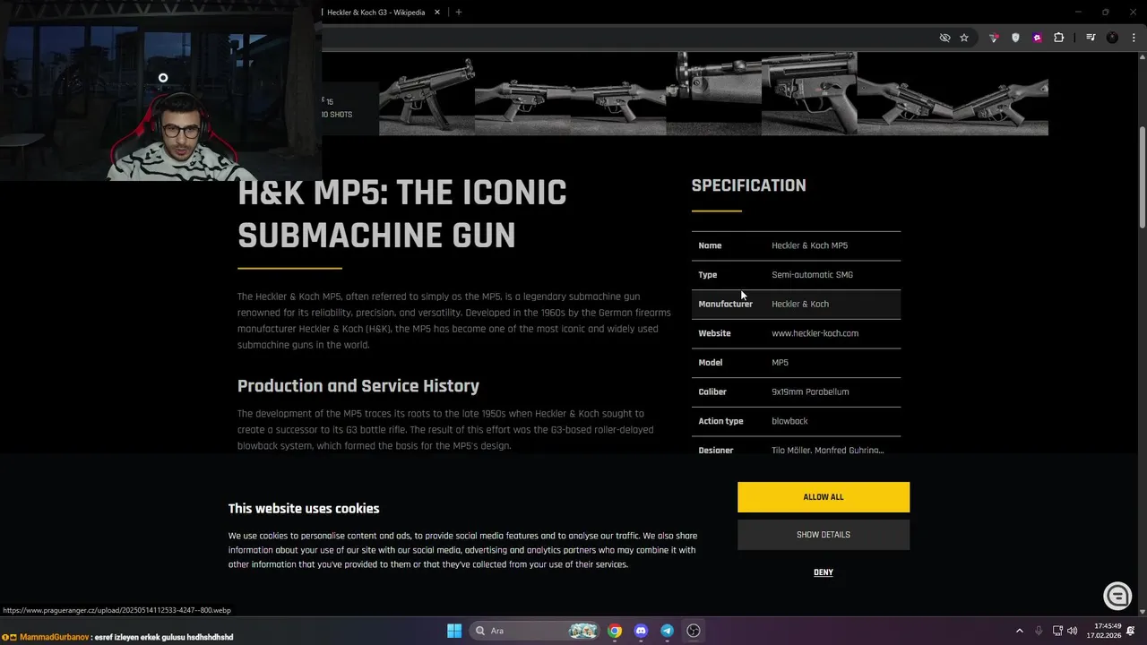1147x645 pixels.
Task: Open the Extensions puzzle-piece menu
Action: (1059, 38)
